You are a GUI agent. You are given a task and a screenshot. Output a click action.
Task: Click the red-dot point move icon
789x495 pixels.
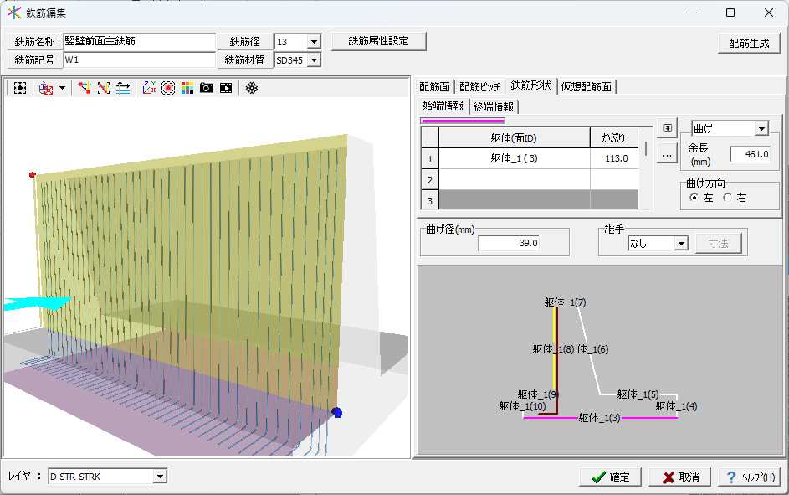84,88
